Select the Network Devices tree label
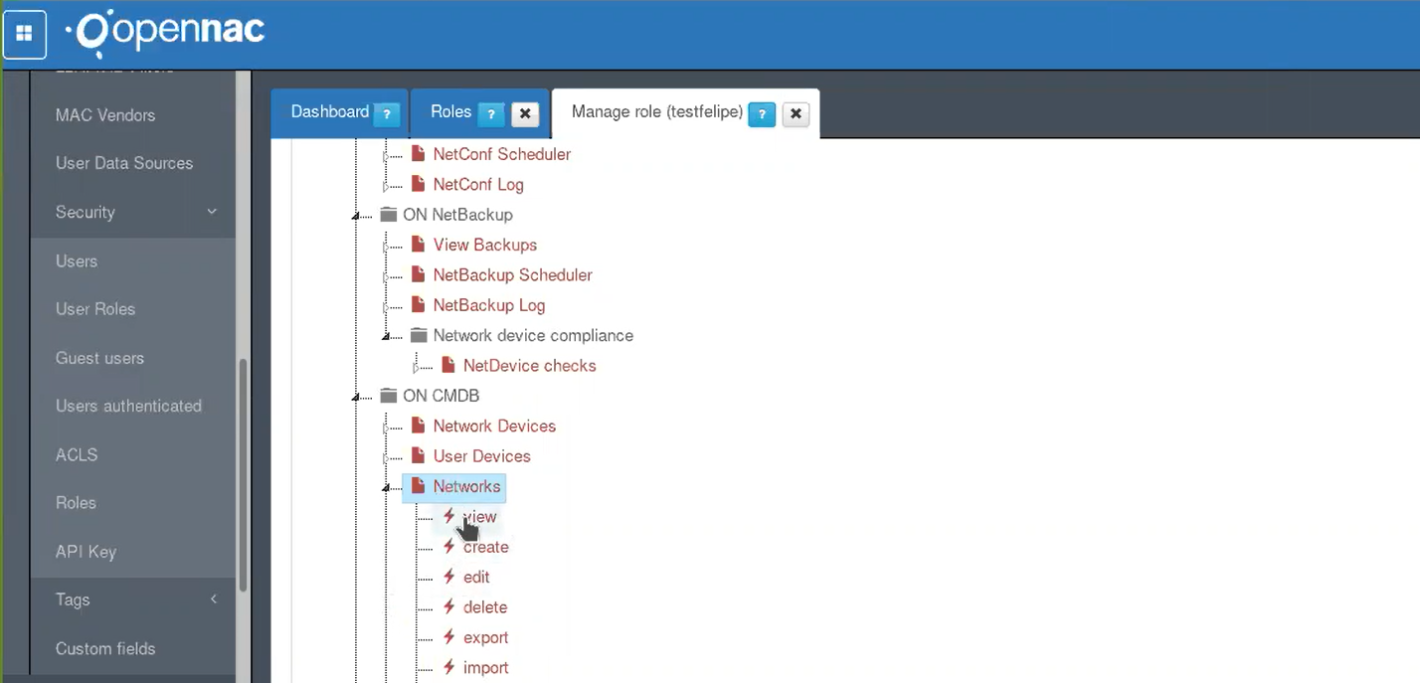The width and height of the screenshot is (1420, 683). point(494,426)
